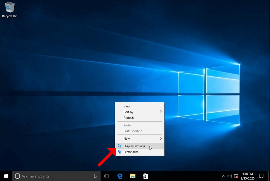This screenshot has height=181, width=270.
Task: Click the Show desktop sliver button
Action: [x=269, y=176]
